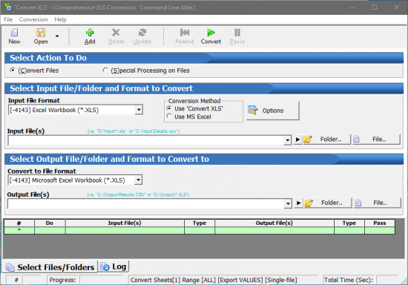Viewport: 408px width, 285px height.
Task: Click the black arrow next to Input File(s)
Action: pyautogui.click(x=297, y=140)
